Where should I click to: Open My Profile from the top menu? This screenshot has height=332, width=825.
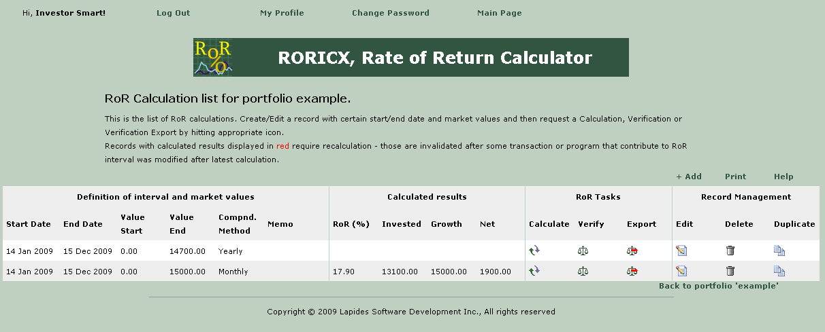tap(282, 13)
